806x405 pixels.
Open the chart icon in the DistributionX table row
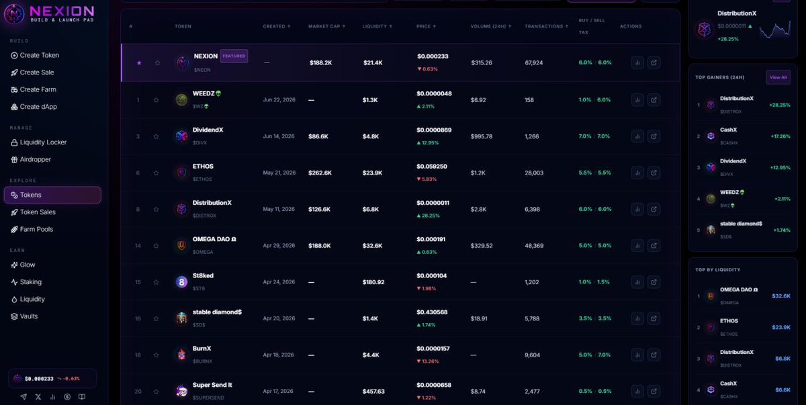pyautogui.click(x=637, y=209)
